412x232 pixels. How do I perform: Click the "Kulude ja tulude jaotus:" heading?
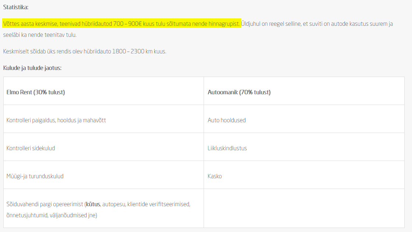point(32,68)
